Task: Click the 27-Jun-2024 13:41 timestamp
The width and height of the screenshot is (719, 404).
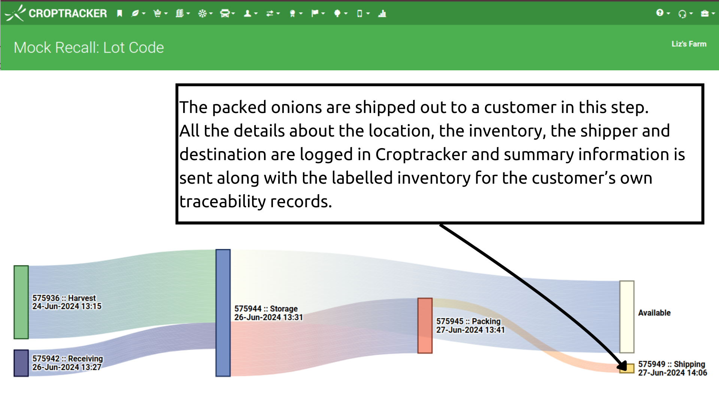Action: 470,330
